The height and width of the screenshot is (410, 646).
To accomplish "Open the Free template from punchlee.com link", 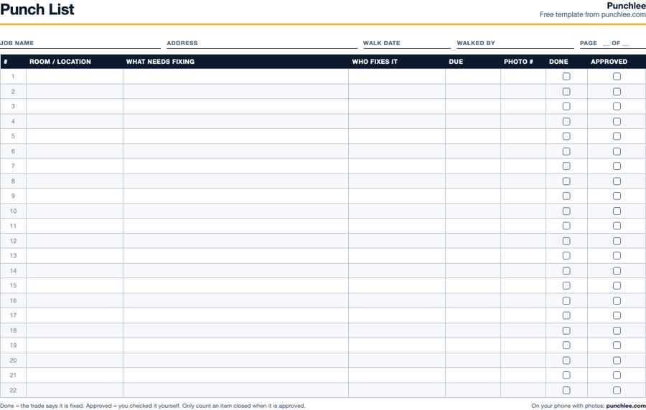I will tap(592, 15).
